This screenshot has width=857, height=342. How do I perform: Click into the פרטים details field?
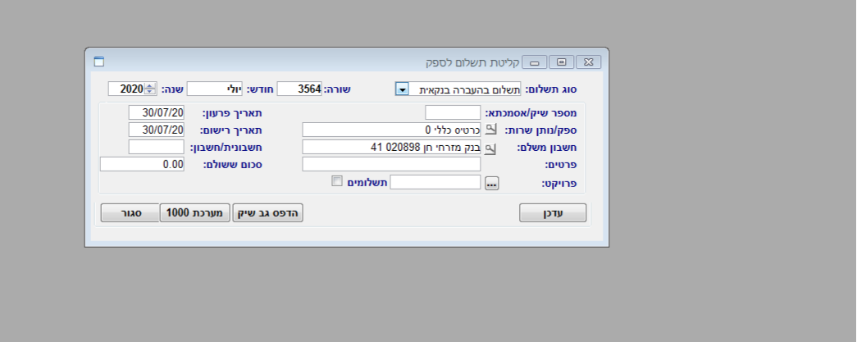point(391,164)
